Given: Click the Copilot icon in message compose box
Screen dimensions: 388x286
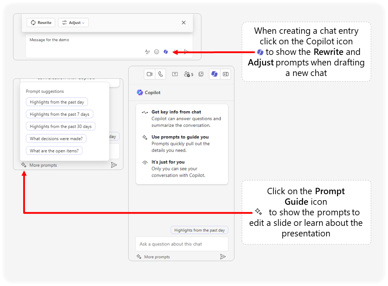Looking at the screenshot, I should (x=166, y=52).
